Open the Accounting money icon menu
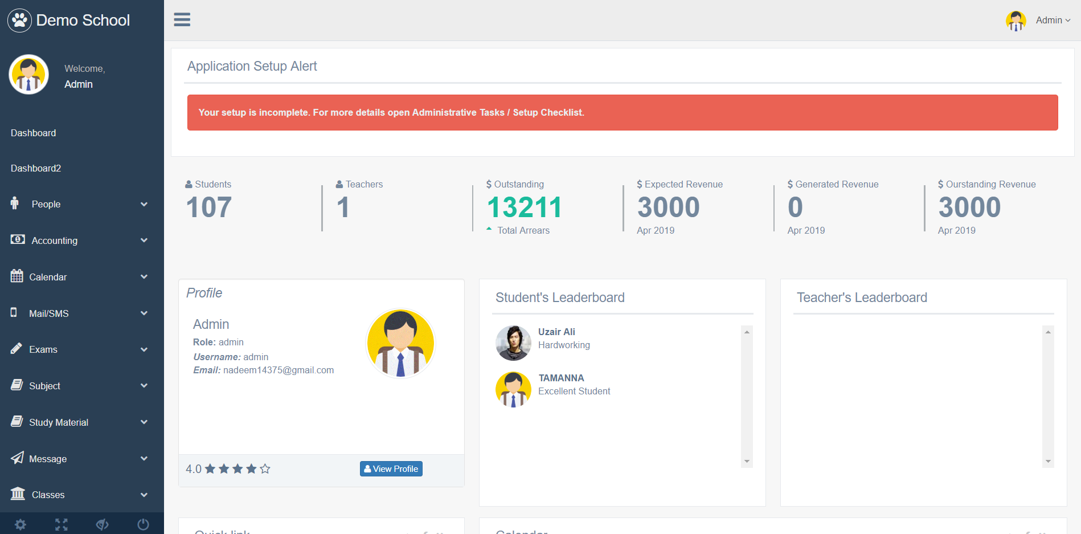 point(18,239)
